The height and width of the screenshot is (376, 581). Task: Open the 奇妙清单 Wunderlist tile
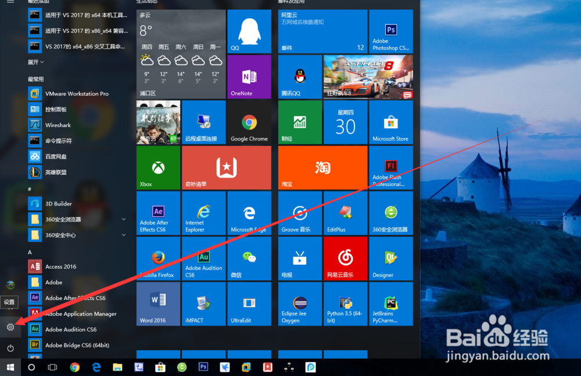[x=227, y=168]
